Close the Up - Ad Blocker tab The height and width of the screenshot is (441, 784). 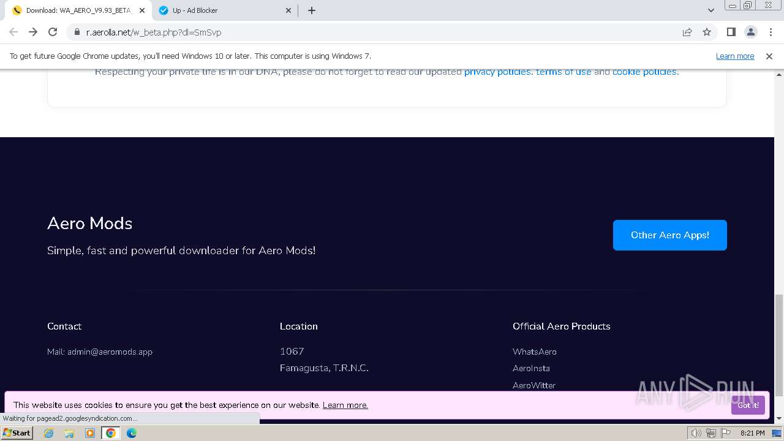pyautogui.click(x=288, y=10)
